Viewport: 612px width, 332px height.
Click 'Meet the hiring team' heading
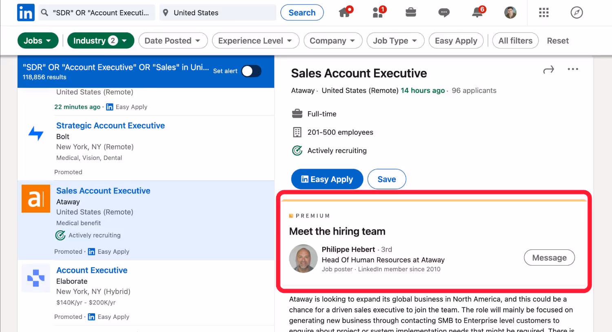pyautogui.click(x=337, y=231)
